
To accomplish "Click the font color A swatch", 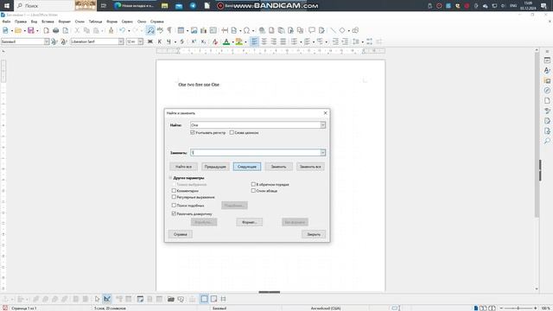I will [226, 42].
